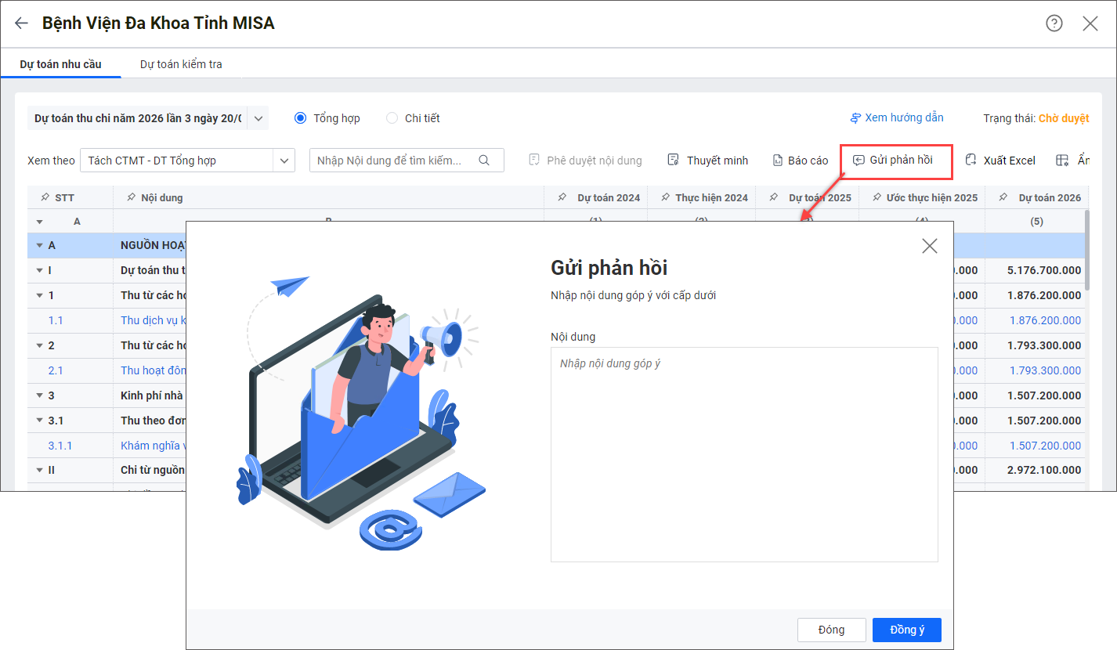Open the help question mark icon
This screenshot has height=650, width=1117.
click(1054, 23)
